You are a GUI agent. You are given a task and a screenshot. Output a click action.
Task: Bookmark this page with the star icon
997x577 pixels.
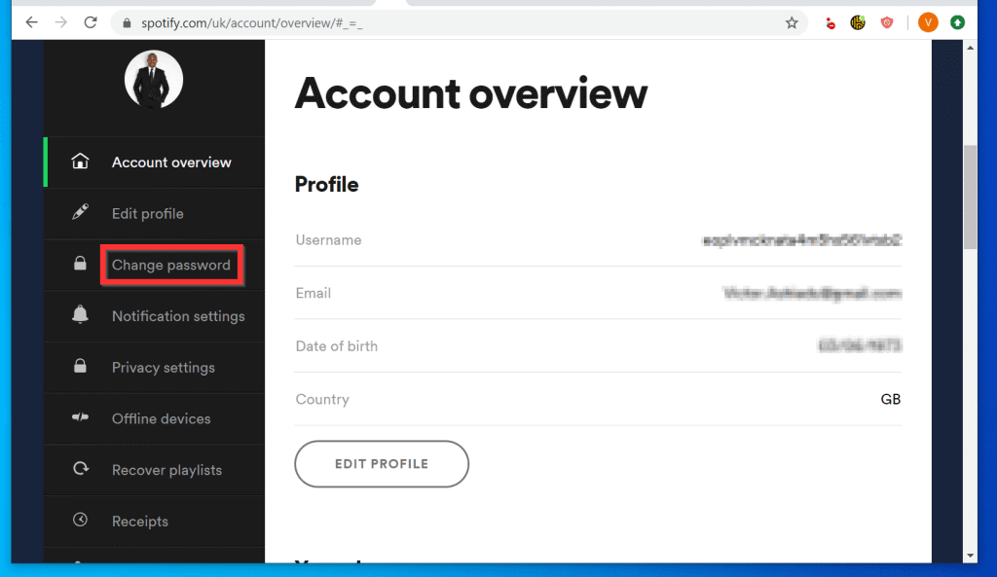click(792, 23)
